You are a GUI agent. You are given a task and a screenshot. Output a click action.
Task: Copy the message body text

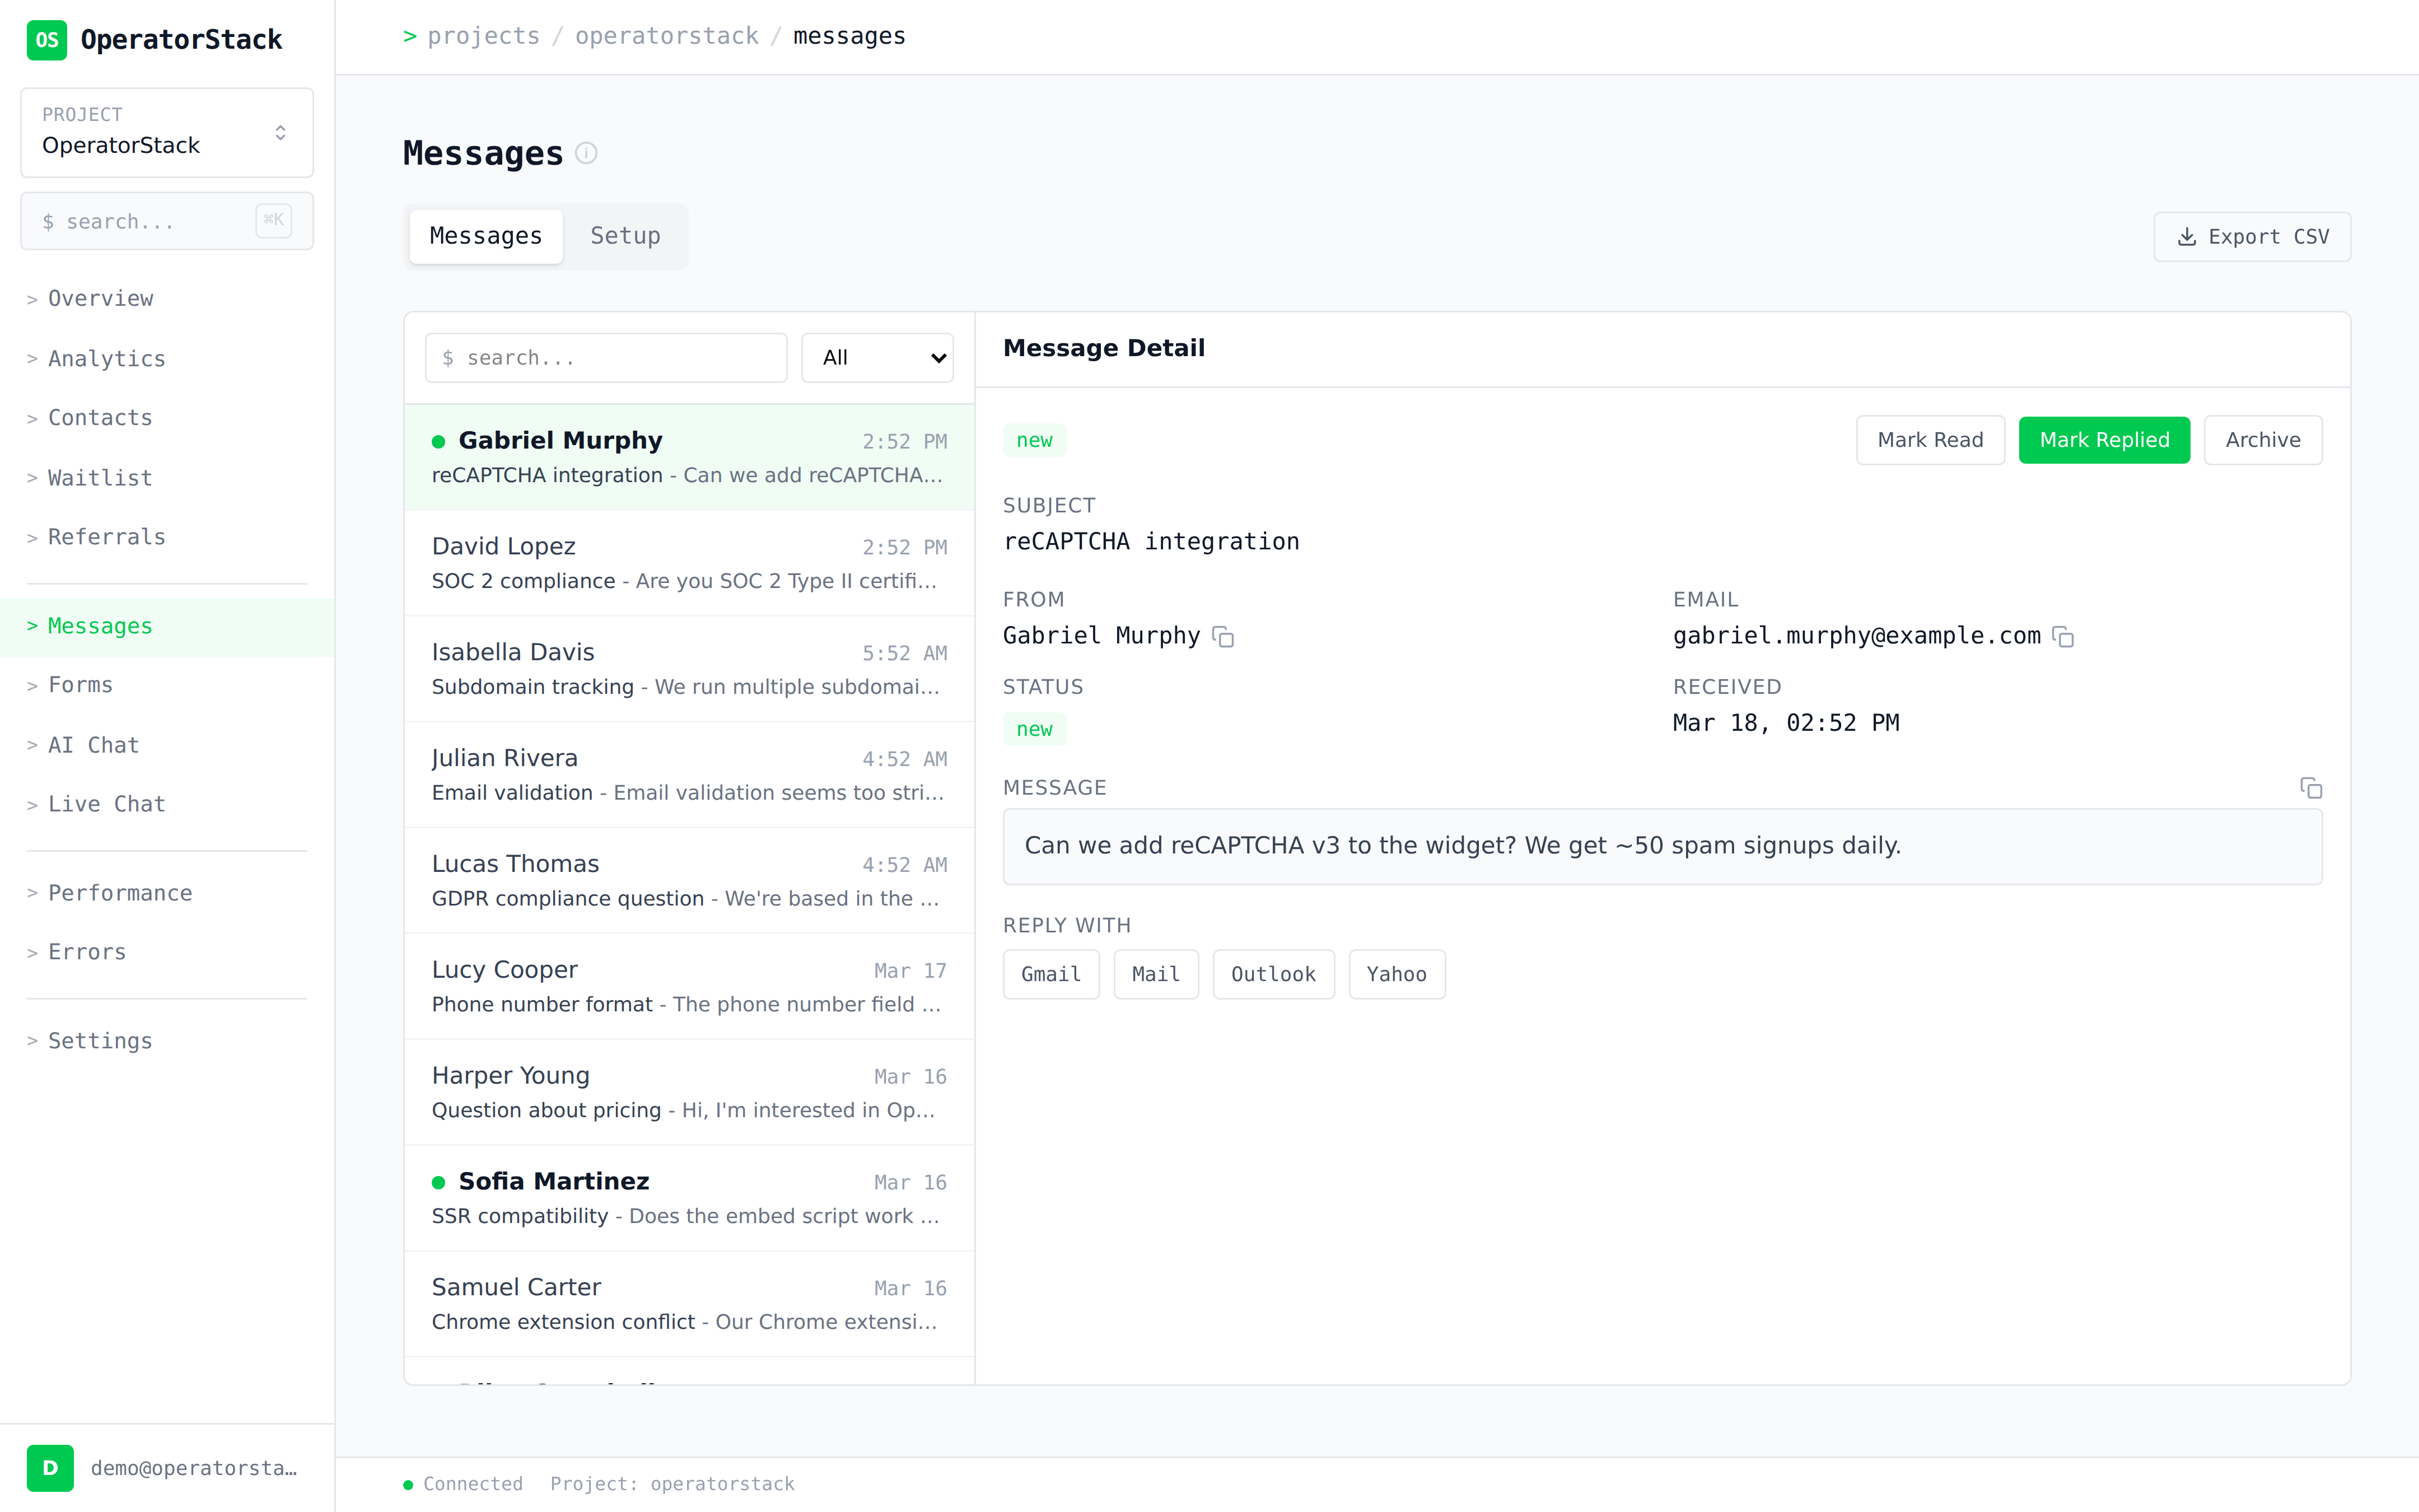pos(2310,788)
